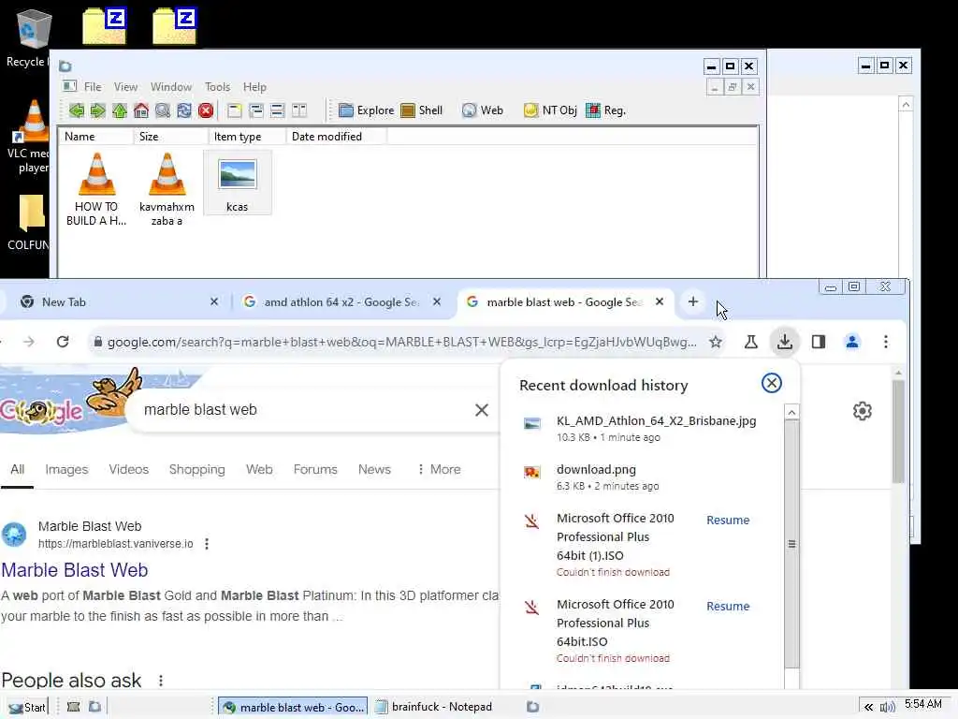Open the download.png download entry

(x=649, y=477)
